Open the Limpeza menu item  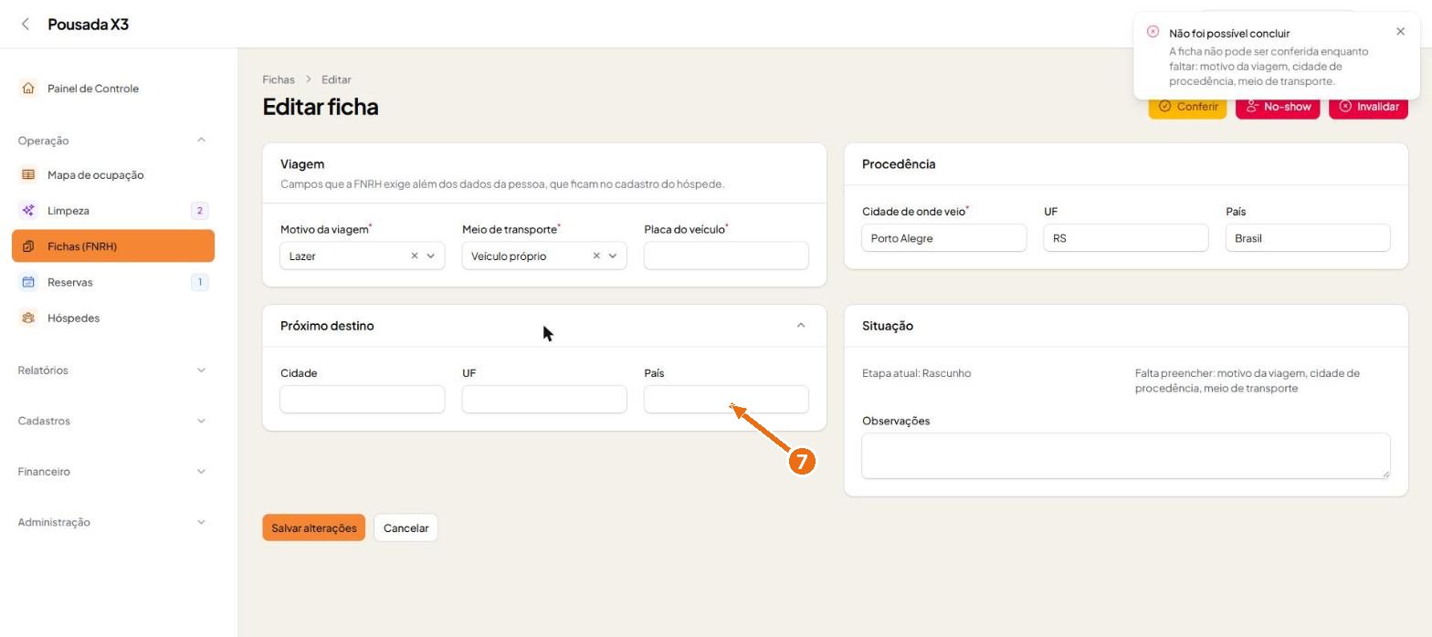tap(113, 211)
